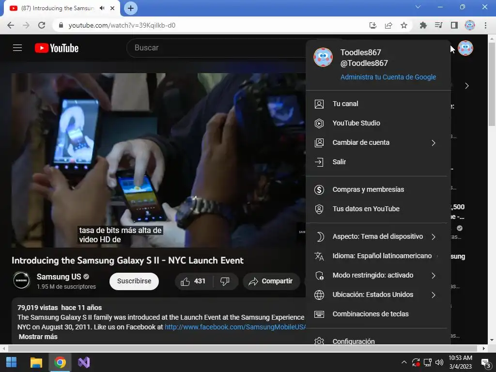Select Salir to sign out
Screen dimensions: 496x372
click(x=378, y=162)
